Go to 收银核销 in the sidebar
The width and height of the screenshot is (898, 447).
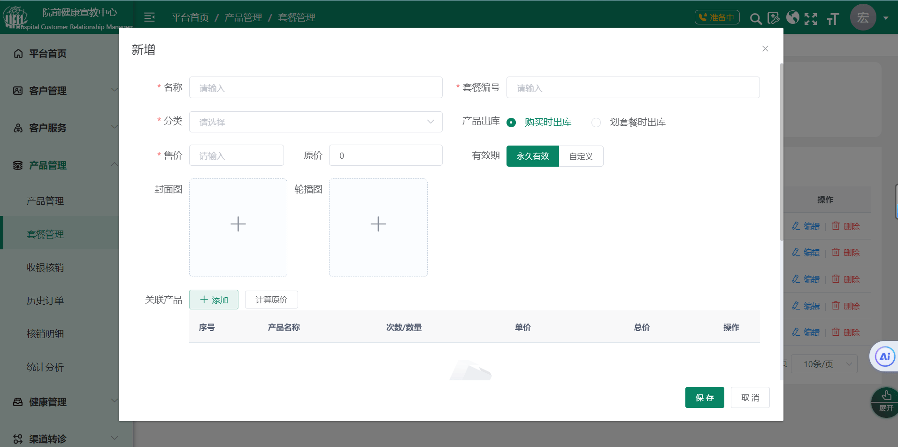45,267
